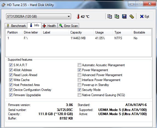Viewport: 157px width, 128px height.
Task: Click the 111.8 GB capacity value
Action: [55, 114]
